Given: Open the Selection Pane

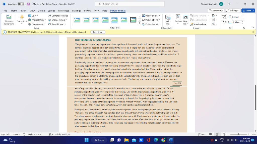Looking at the screenshot, I should pos(198,24).
